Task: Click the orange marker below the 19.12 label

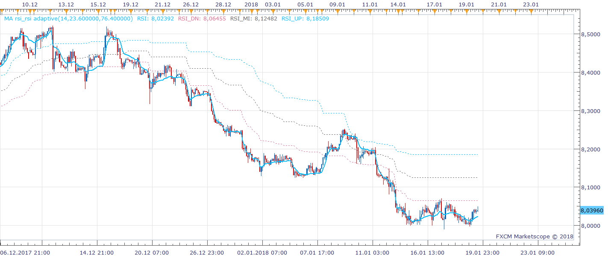Action: click(x=130, y=11)
